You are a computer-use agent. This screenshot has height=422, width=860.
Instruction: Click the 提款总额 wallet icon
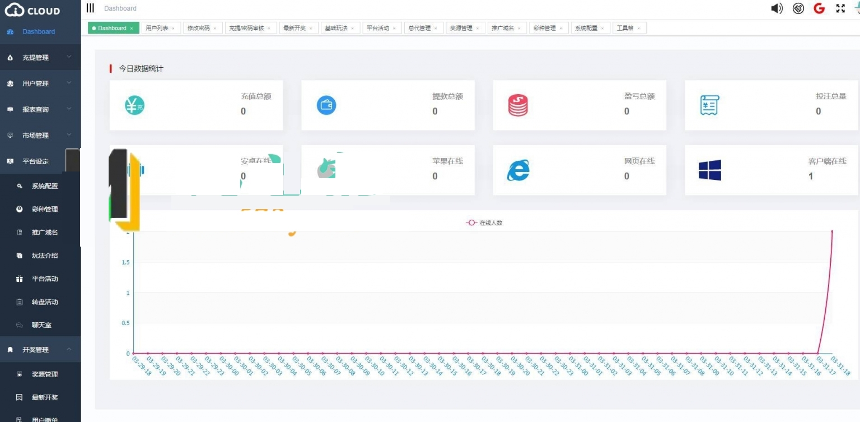(326, 105)
